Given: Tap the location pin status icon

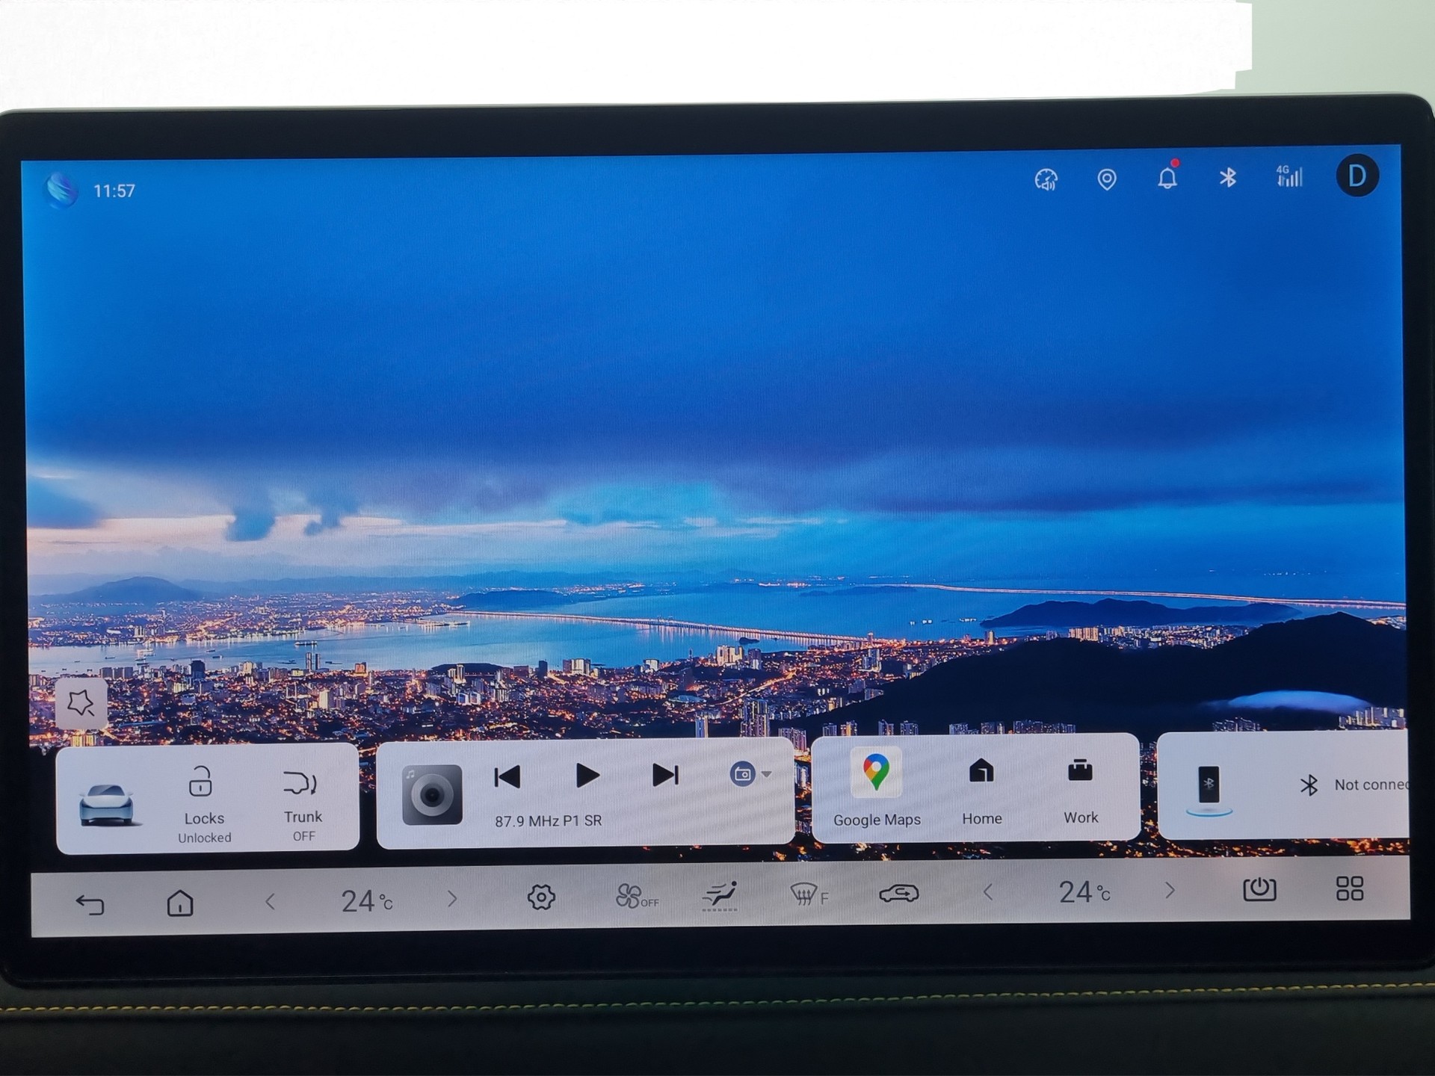Looking at the screenshot, I should tap(1107, 179).
